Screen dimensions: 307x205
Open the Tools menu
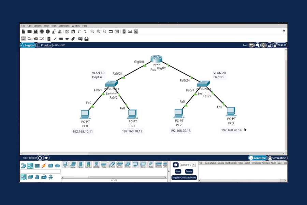(54, 26)
